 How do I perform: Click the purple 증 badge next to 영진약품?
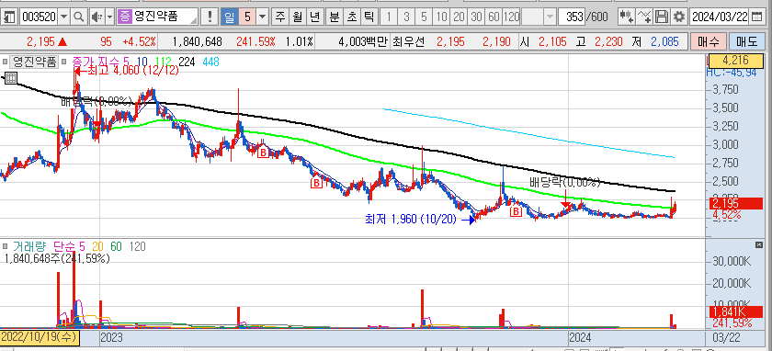click(125, 17)
